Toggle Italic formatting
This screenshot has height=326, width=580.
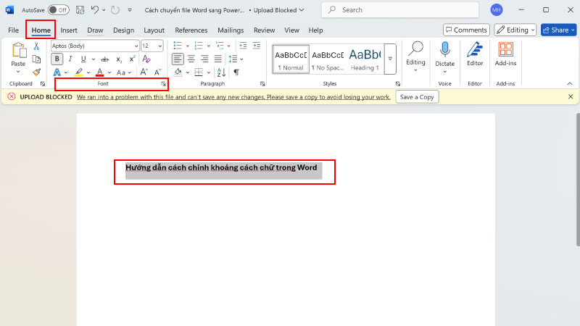(70, 59)
